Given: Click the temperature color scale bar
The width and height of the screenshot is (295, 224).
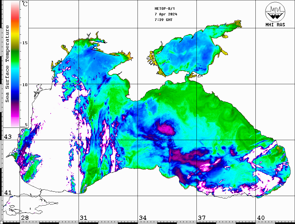Looking at the screenshot, I should tap(15, 64).
